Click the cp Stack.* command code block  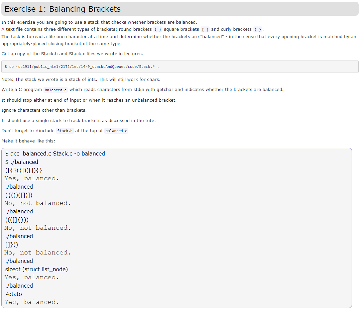point(180,67)
